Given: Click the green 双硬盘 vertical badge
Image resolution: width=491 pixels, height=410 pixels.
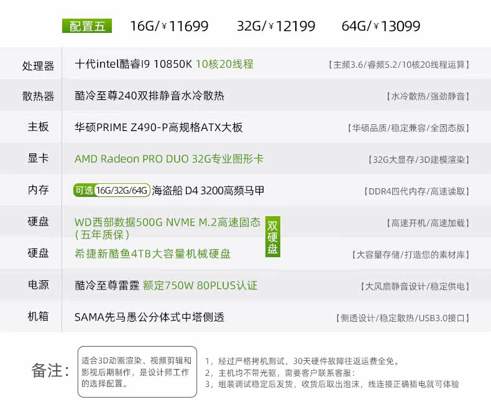Looking at the screenshot, I should coord(272,237).
